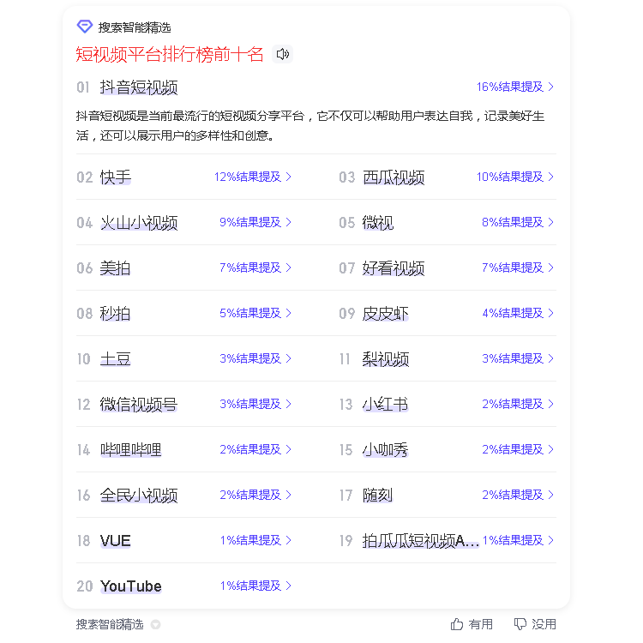Open 抖音短视频 16%结果提及 link
This screenshot has height=643, width=643.
coord(515,87)
